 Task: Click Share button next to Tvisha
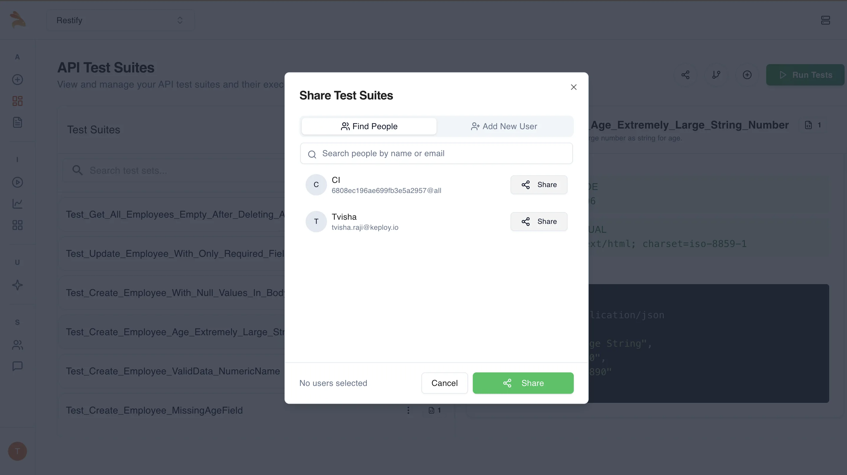coord(539,221)
